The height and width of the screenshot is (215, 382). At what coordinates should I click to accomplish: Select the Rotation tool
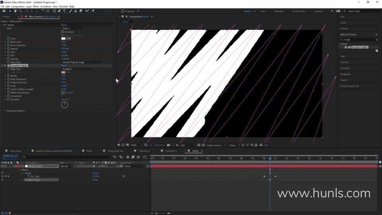[x=43, y=11]
